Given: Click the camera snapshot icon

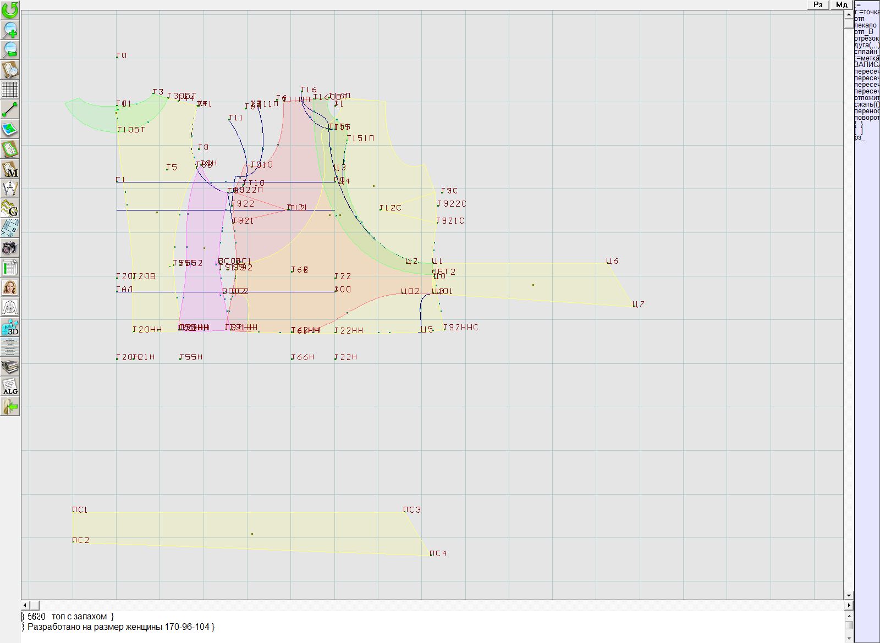Looking at the screenshot, I should (10, 248).
